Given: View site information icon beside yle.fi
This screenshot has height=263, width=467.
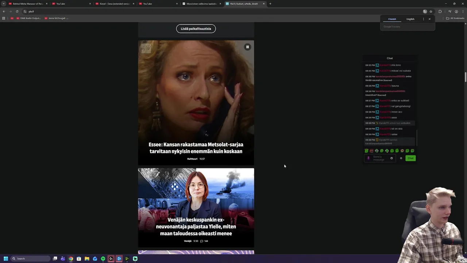Looking at the screenshot, I should 25,11.
